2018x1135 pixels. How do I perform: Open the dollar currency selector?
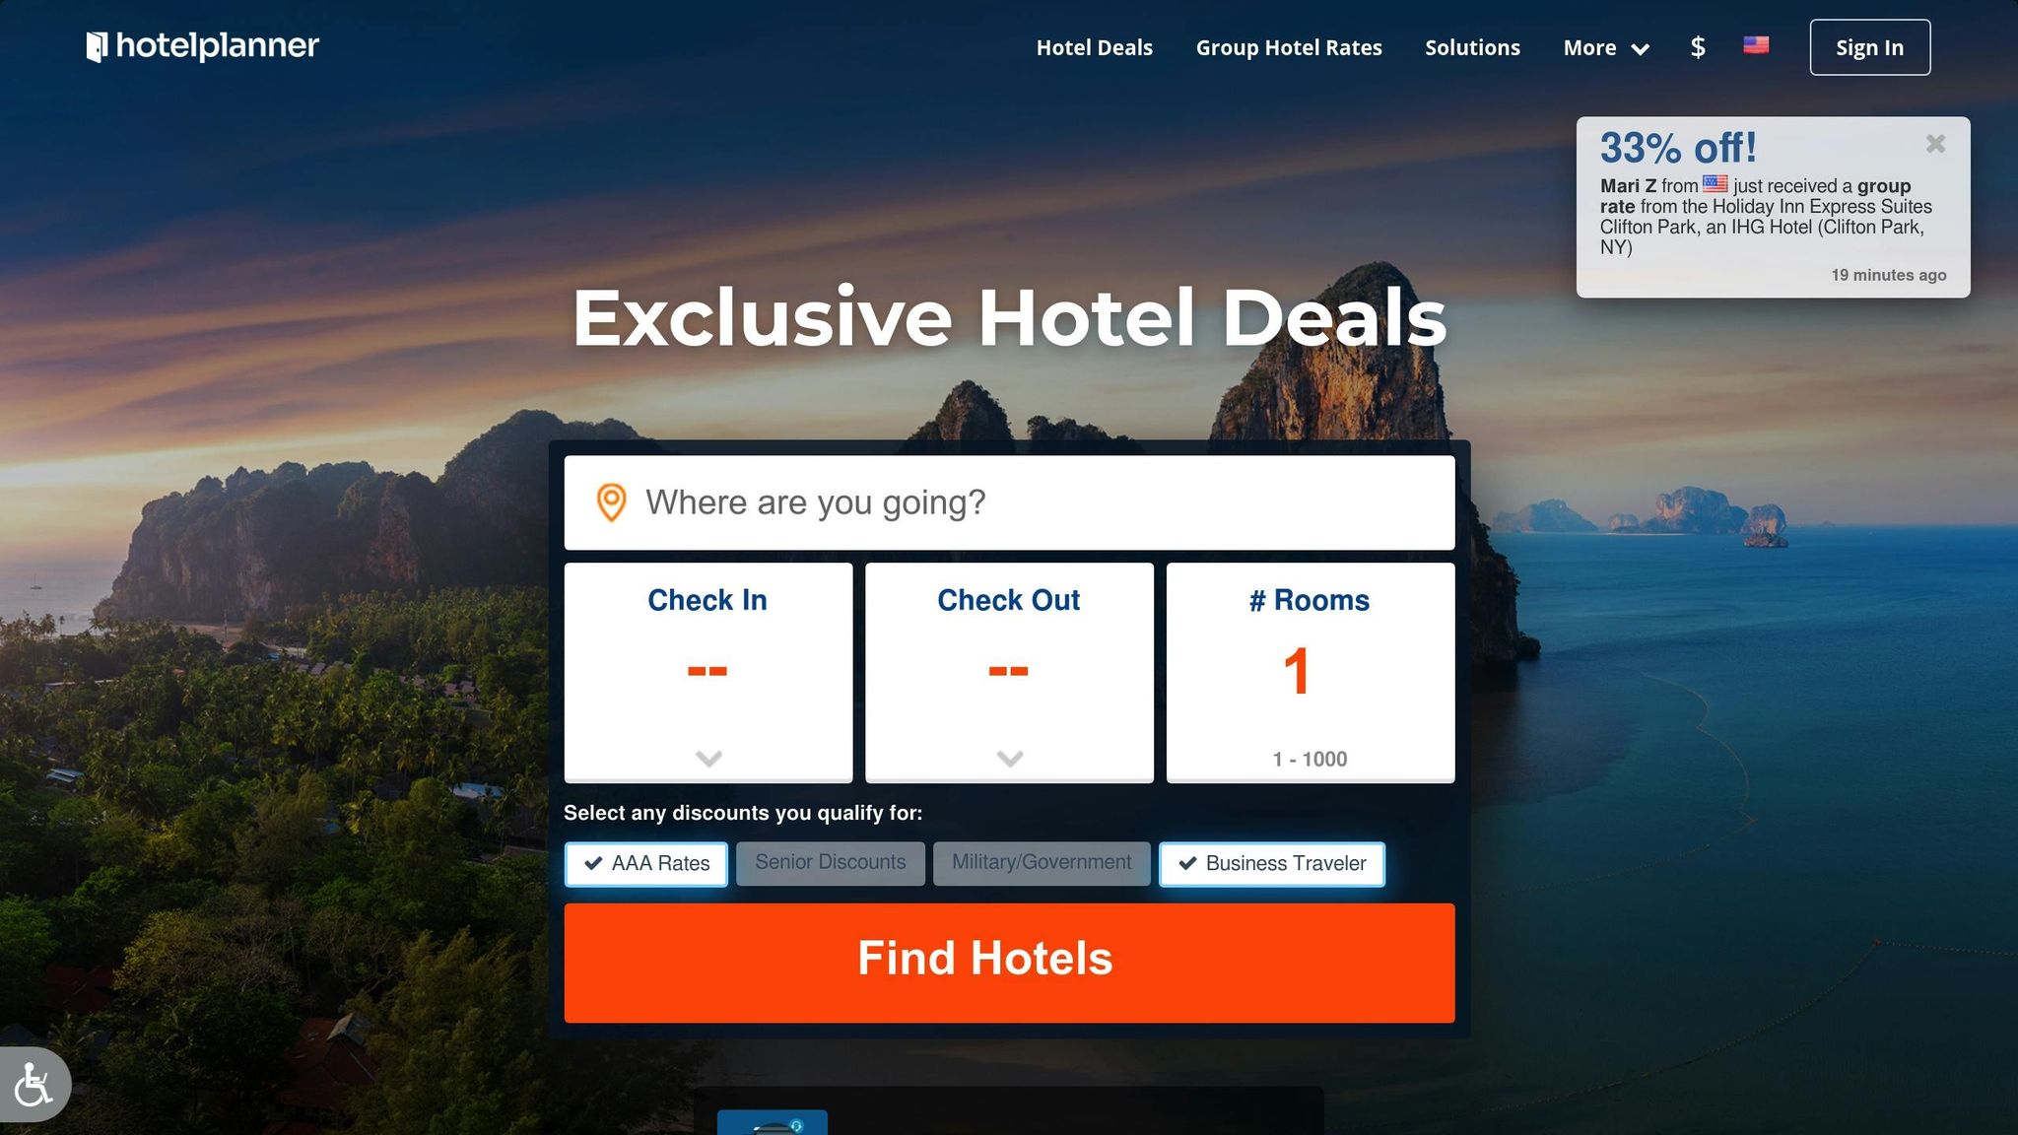(1698, 47)
